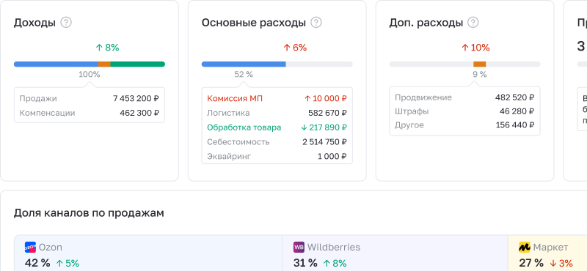
Task: Click the Штрафы row in Доп. расходы
Action: [x=464, y=111]
